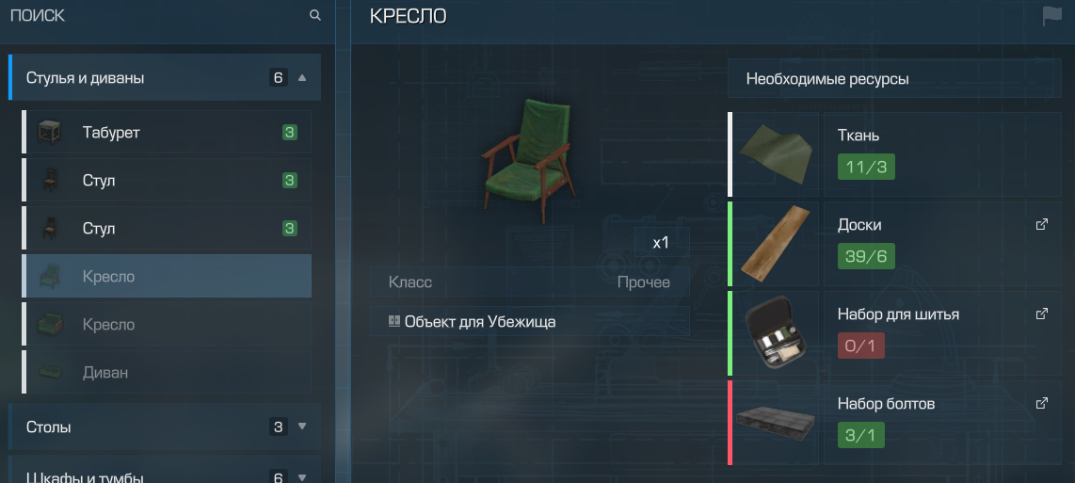Click the x1 quantity box
1075x483 pixels.
tap(662, 242)
